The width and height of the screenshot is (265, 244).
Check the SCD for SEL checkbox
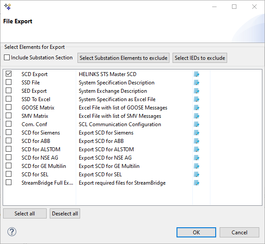[9, 175]
